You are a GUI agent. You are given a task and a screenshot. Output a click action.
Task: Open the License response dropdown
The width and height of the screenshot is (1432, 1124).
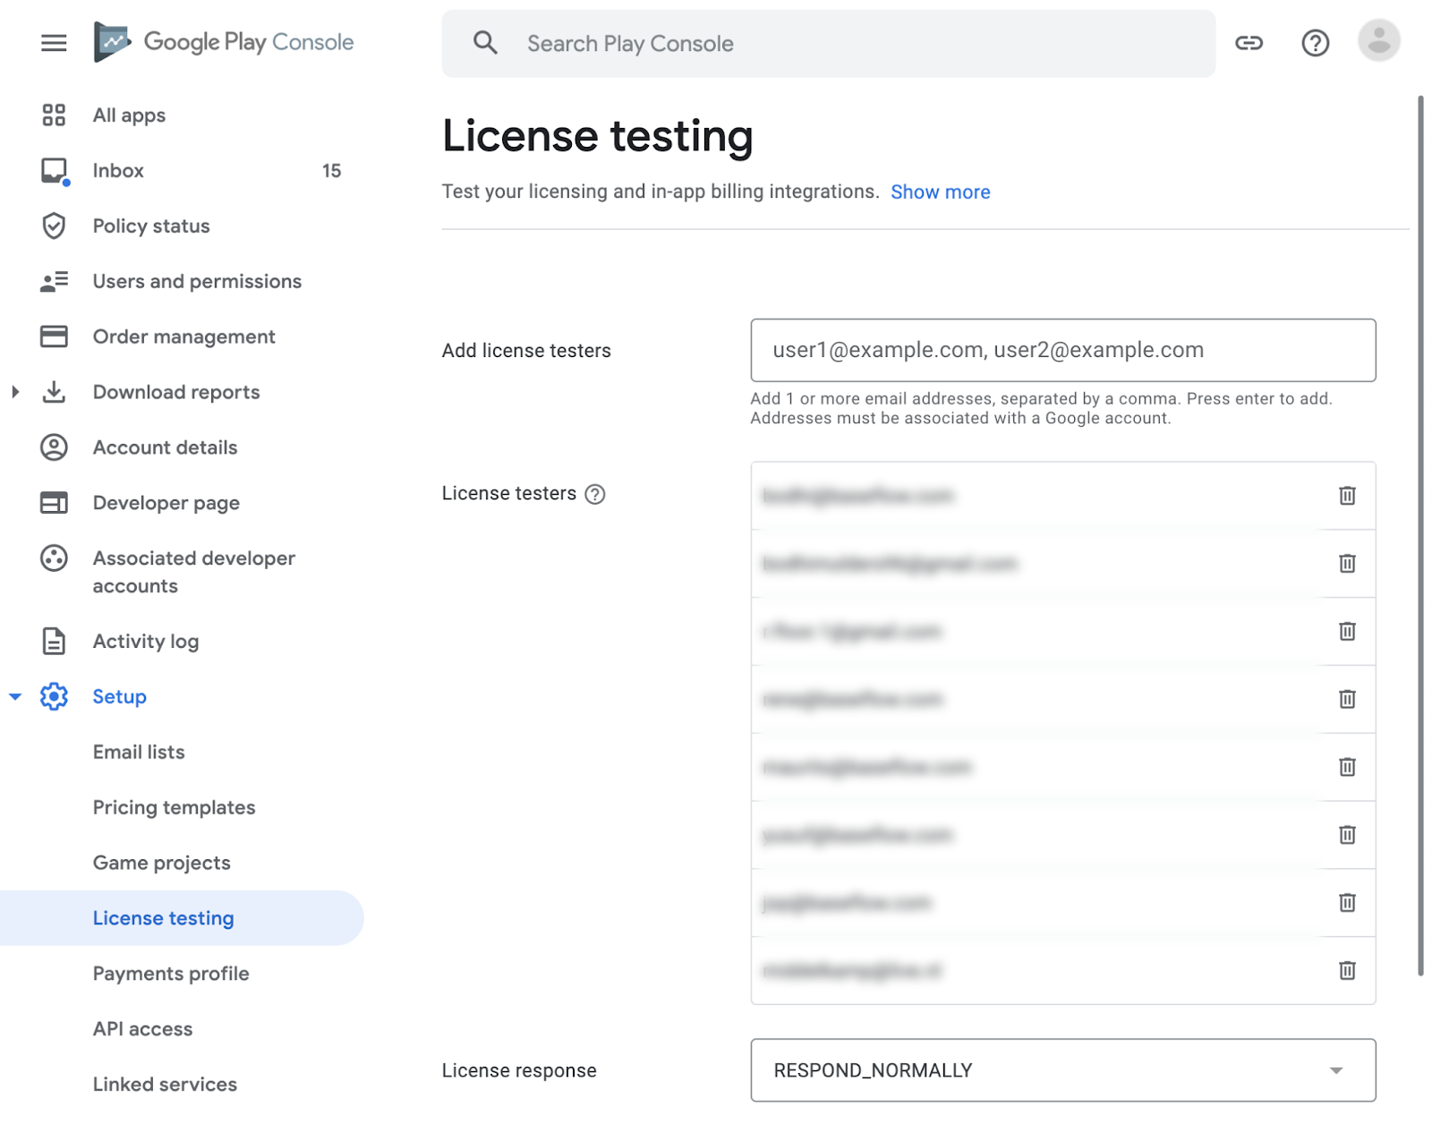pos(1062,1070)
